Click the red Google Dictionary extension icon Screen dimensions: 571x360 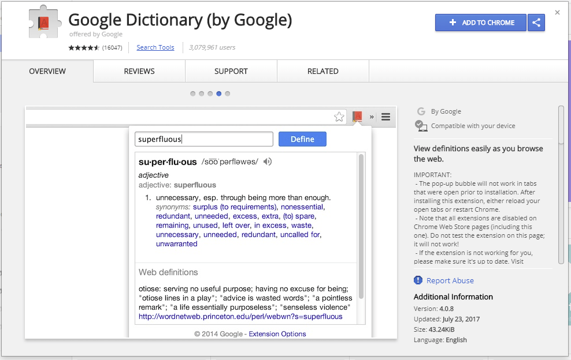357,116
